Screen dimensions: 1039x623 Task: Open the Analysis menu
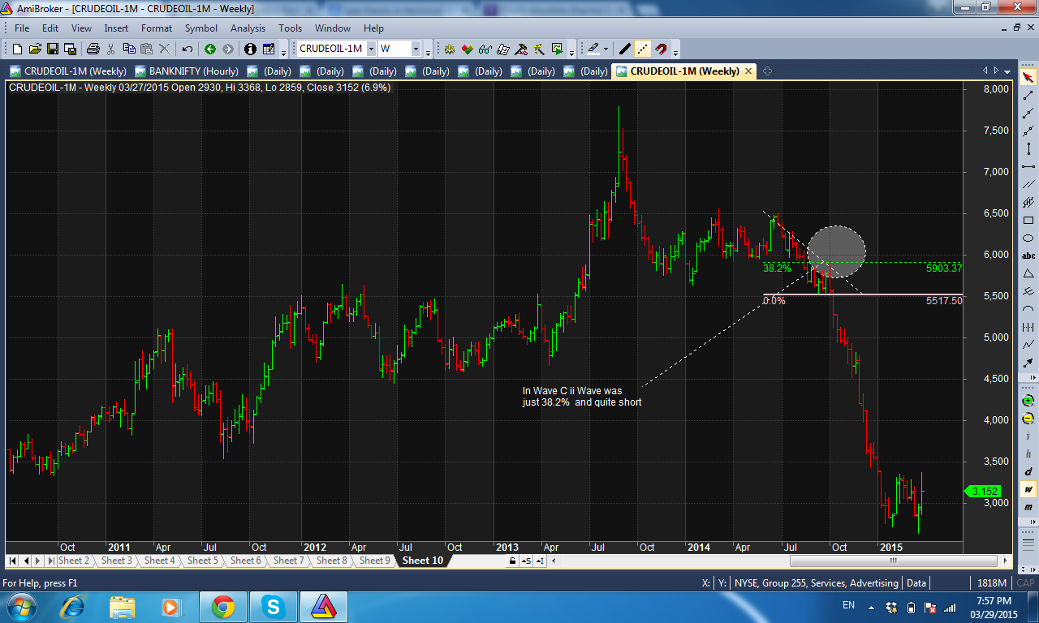pyautogui.click(x=248, y=28)
